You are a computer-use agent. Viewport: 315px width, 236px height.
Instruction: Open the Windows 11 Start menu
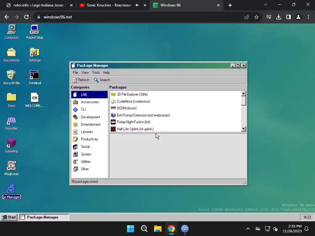pyautogui.click(x=130, y=229)
